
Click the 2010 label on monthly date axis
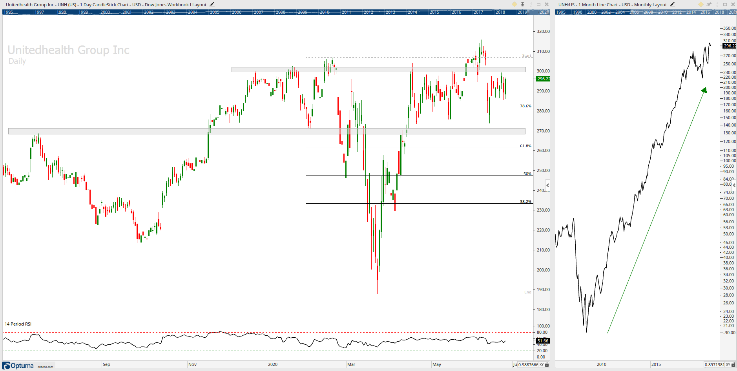(601, 364)
